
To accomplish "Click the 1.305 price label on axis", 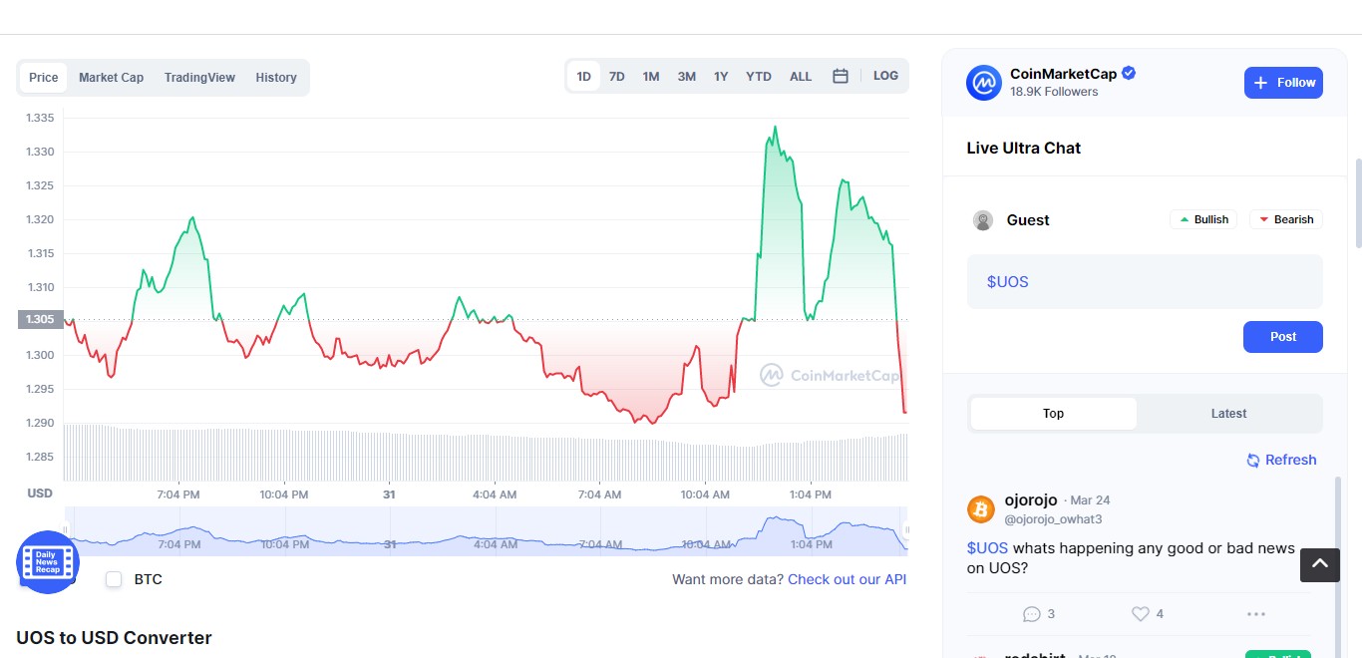I will point(40,319).
